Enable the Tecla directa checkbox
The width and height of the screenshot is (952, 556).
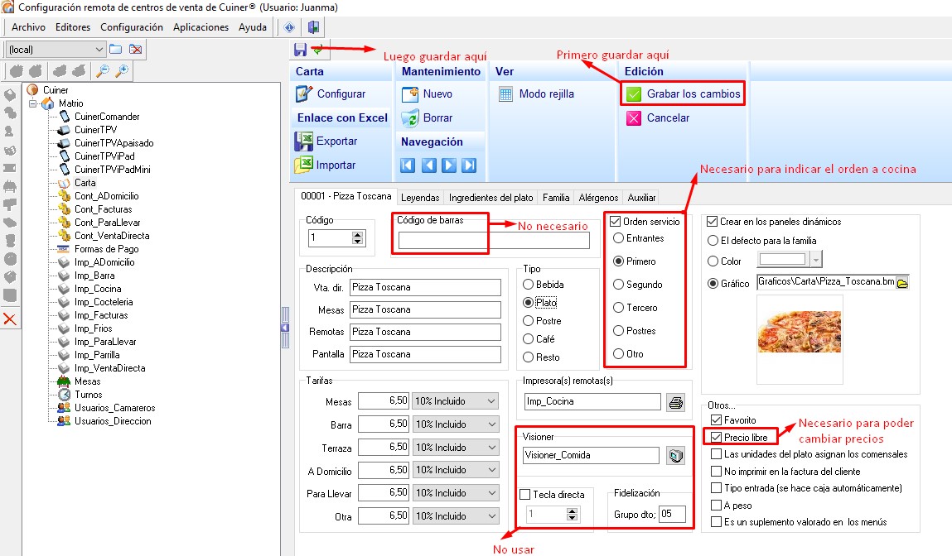tap(525, 495)
